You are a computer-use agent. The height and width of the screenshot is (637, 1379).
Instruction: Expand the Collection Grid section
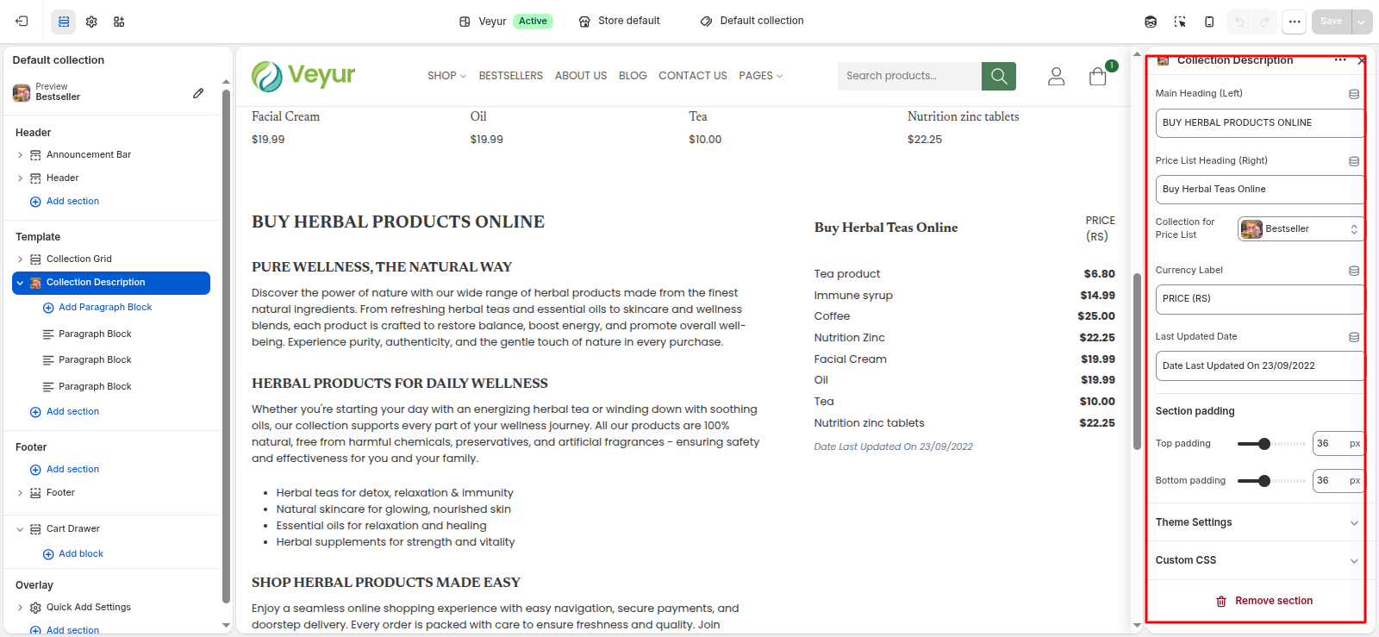pyautogui.click(x=20, y=259)
